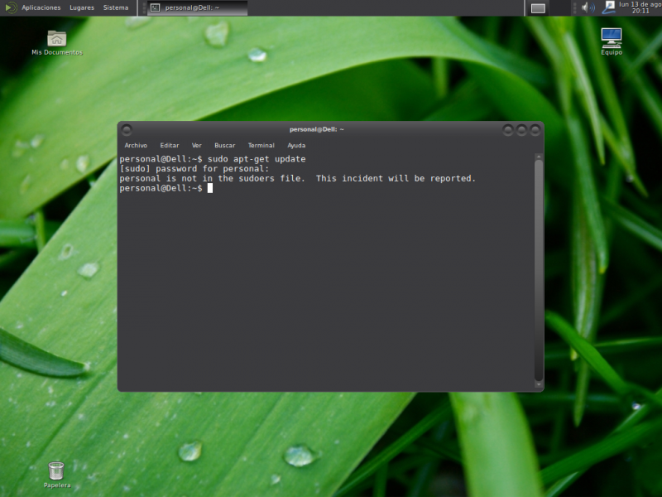The height and width of the screenshot is (497, 662).
Task: Open the Archivo menu in terminal
Action: [x=136, y=145]
